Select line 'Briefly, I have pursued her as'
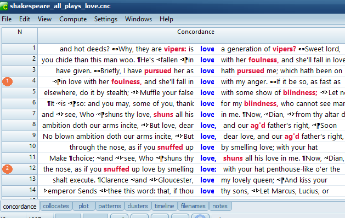The width and height of the screenshot is (345, 218). click(x=191, y=71)
